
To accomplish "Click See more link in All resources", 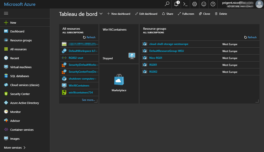I will point(88,100).
